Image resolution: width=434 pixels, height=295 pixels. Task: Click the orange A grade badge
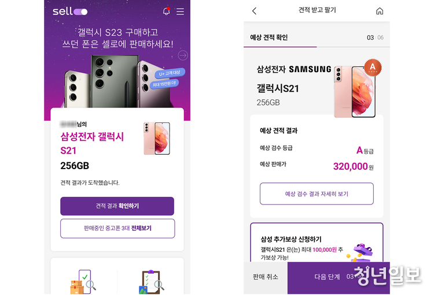pos(373,67)
